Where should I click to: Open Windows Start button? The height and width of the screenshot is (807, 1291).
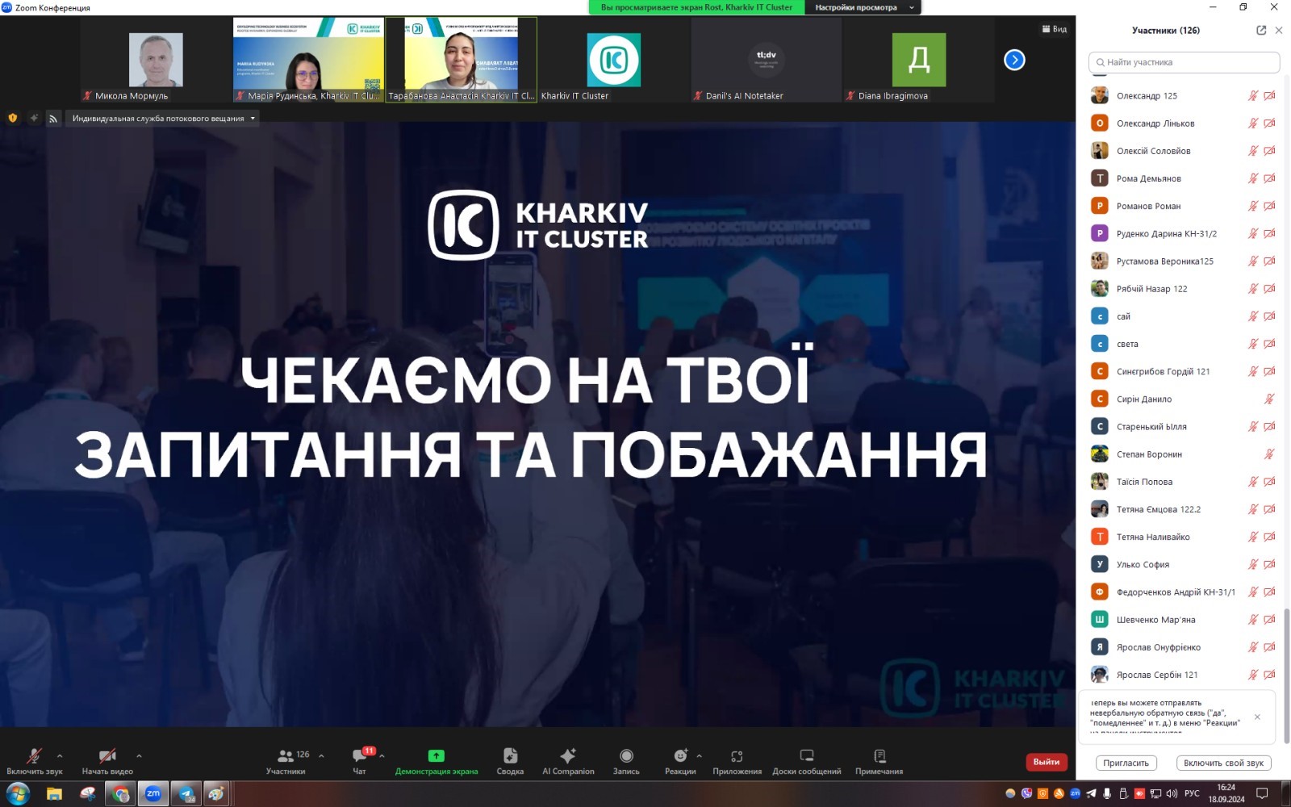17,794
